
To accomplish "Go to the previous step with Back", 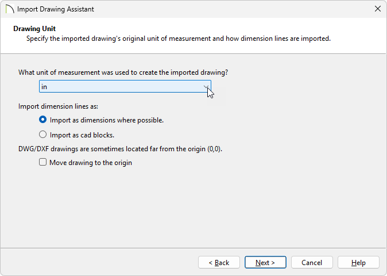I will [219, 262].
